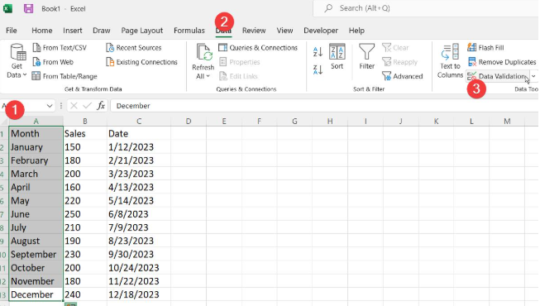Open the Sort dialog
Image resolution: width=540 pixels, height=306 pixels.
pyautogui.click(x=337, y=57)
